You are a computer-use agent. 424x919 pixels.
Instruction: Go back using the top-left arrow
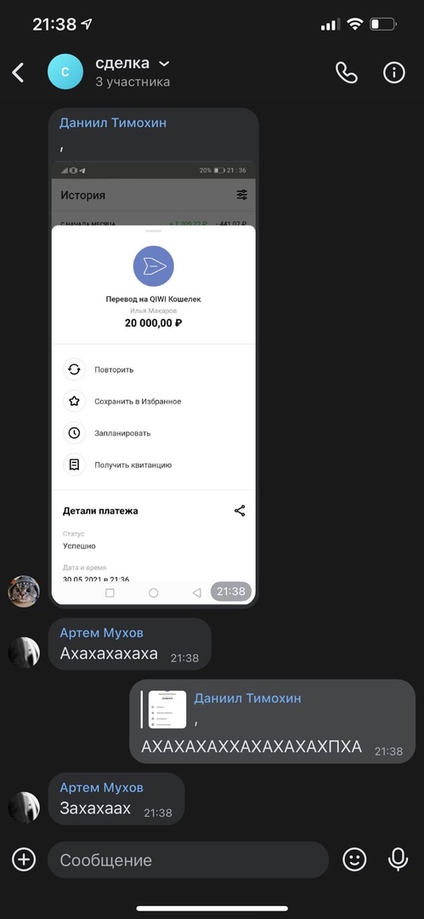click(18, 72)
